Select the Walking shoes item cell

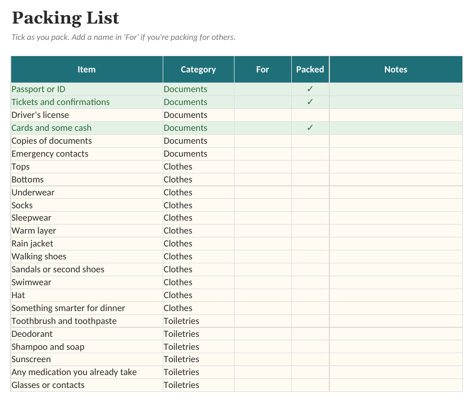[87, 257]
